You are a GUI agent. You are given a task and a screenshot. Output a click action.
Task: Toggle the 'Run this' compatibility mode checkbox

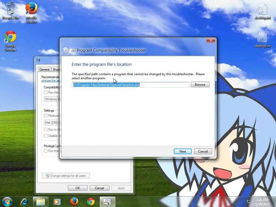click(46, 92)
